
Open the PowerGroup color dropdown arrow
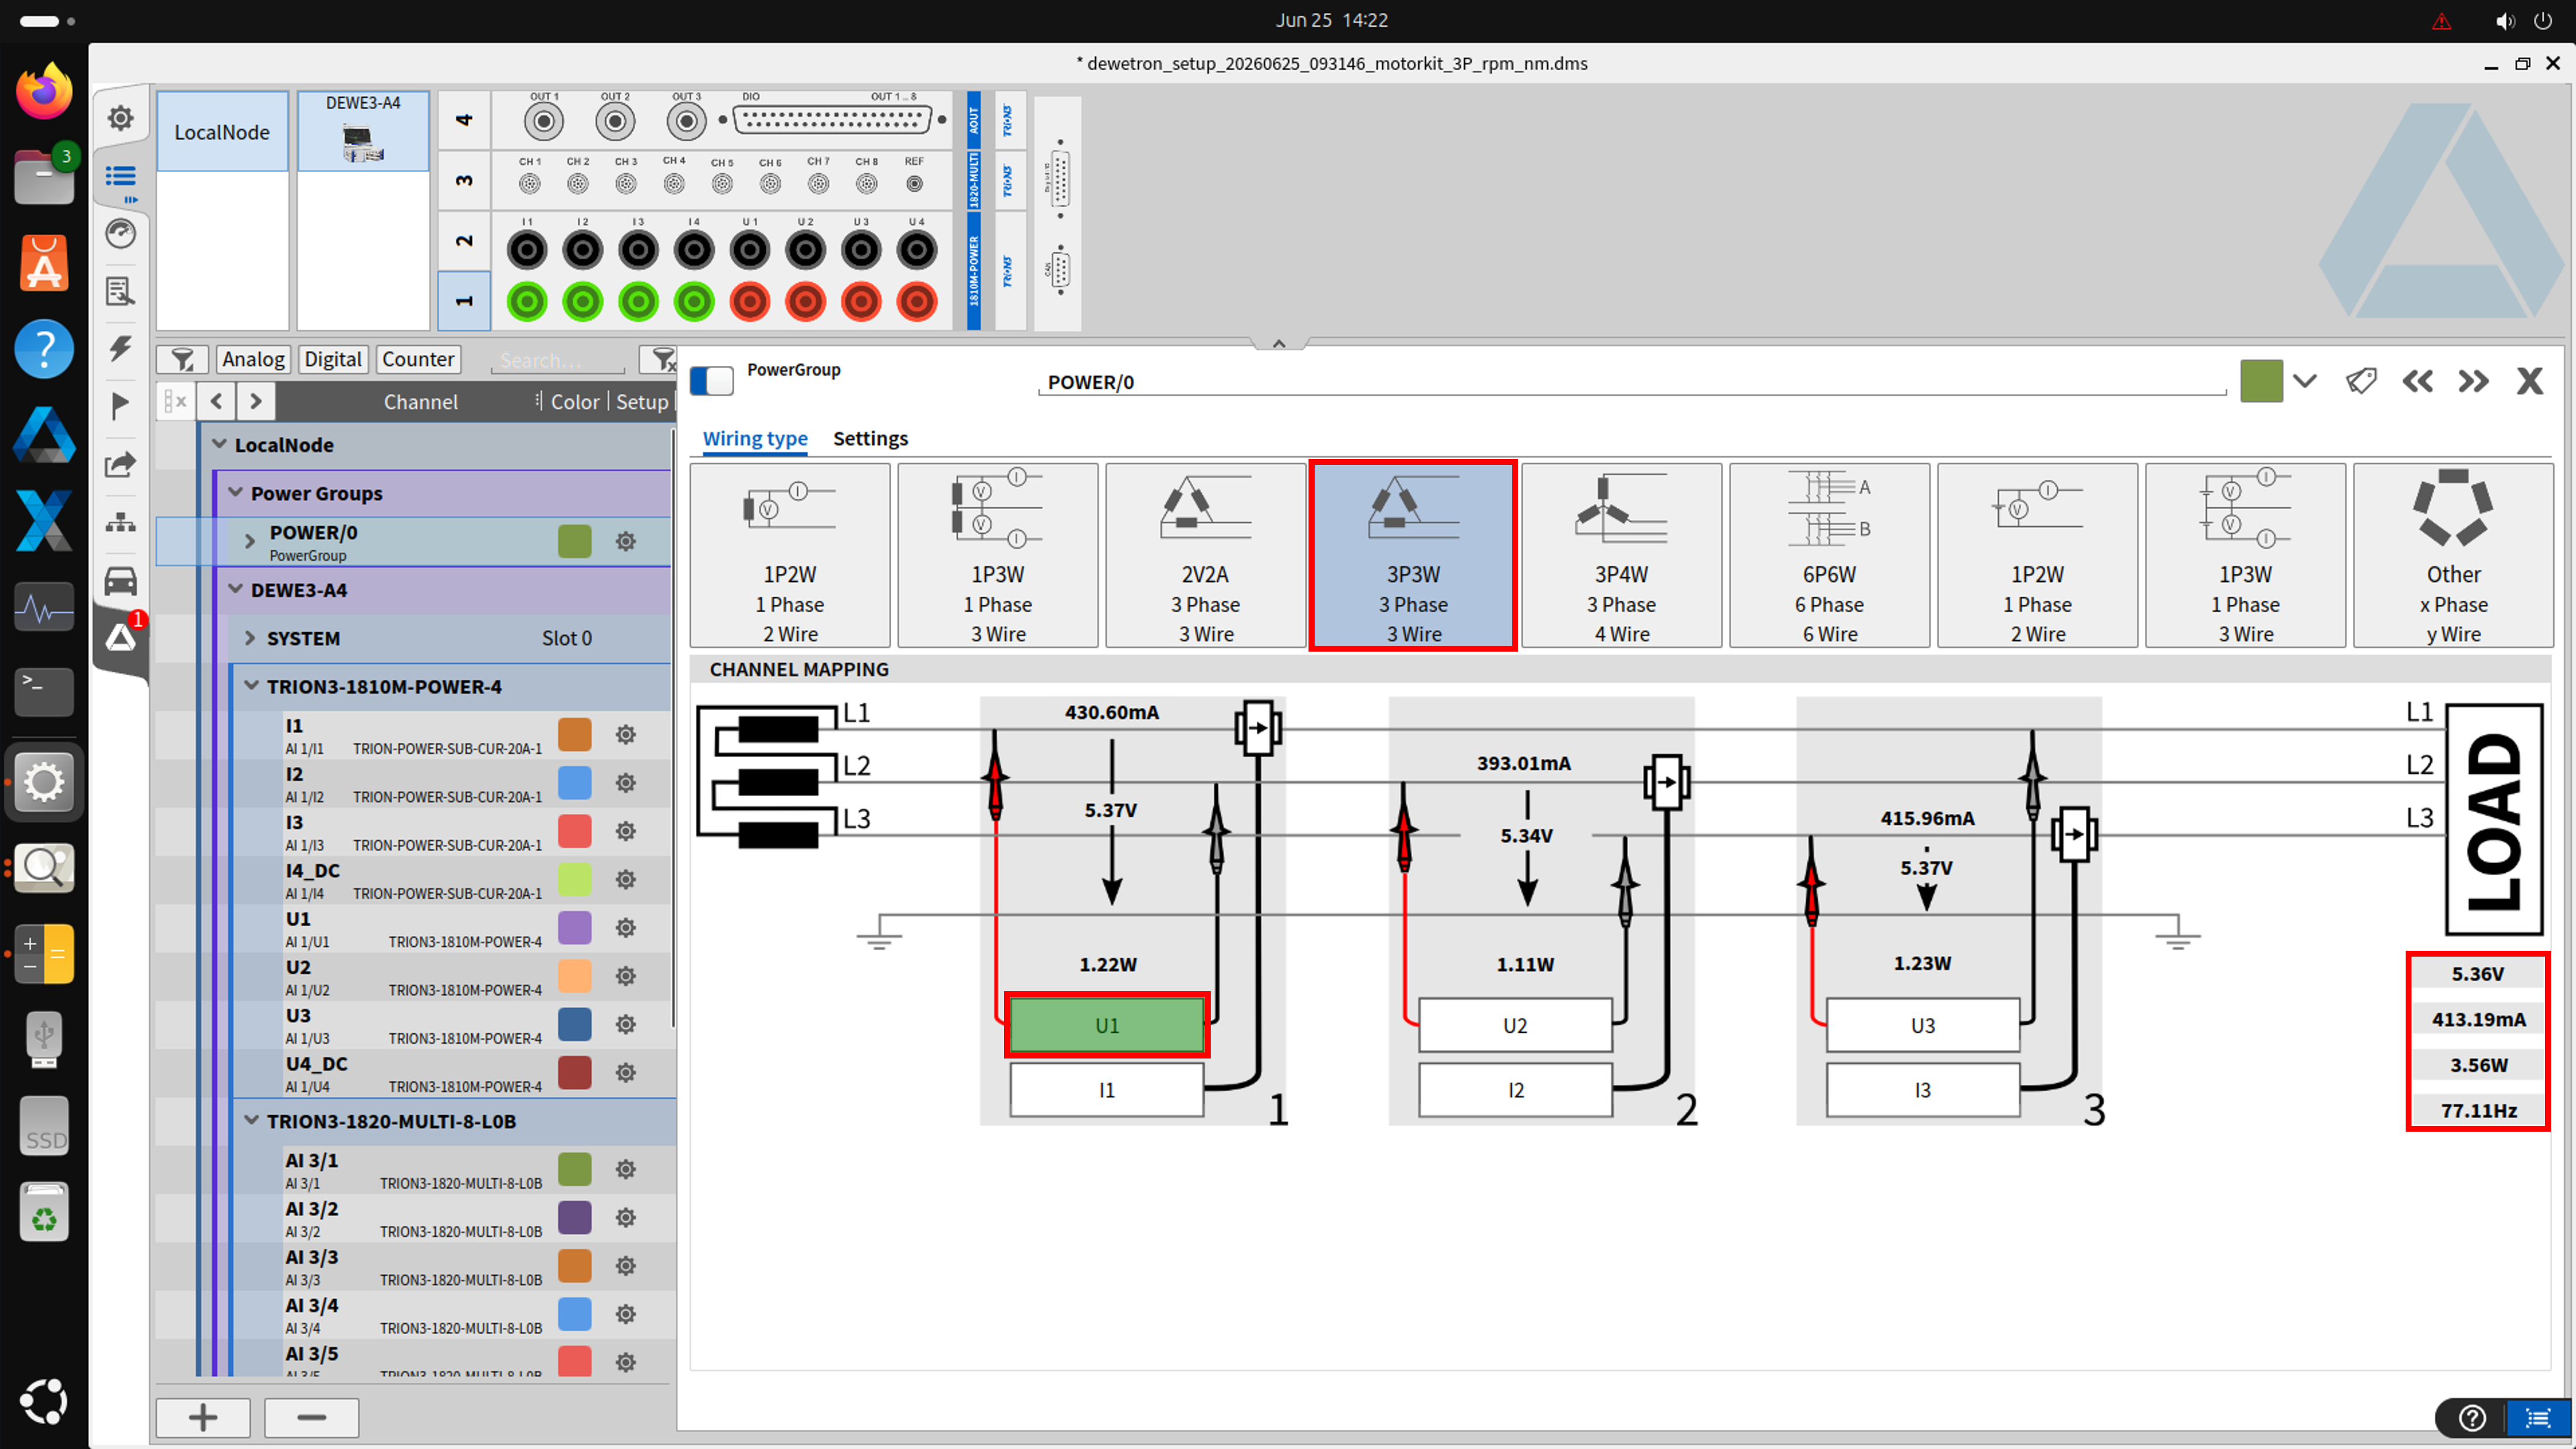(x=2305, y=381)
